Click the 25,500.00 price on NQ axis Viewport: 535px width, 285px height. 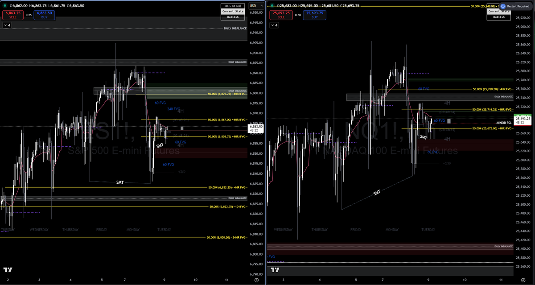pos(523,204)
